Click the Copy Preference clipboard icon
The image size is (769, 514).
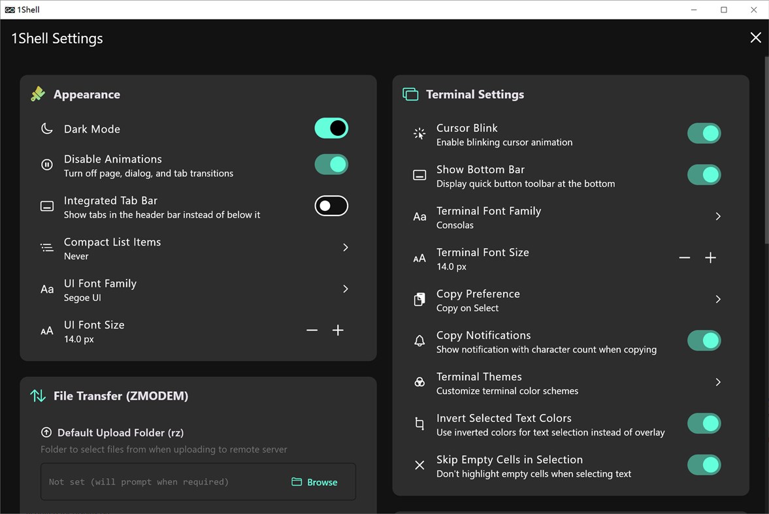[419, 299]
